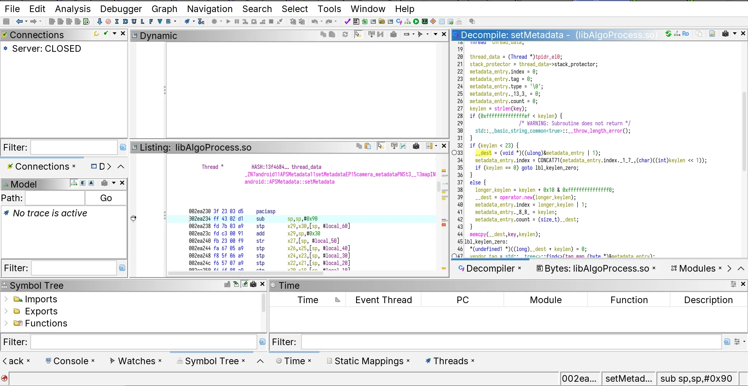Pause the target using the interrupt icon
This screenshot has height=386, width=748.
pos(237,21)
